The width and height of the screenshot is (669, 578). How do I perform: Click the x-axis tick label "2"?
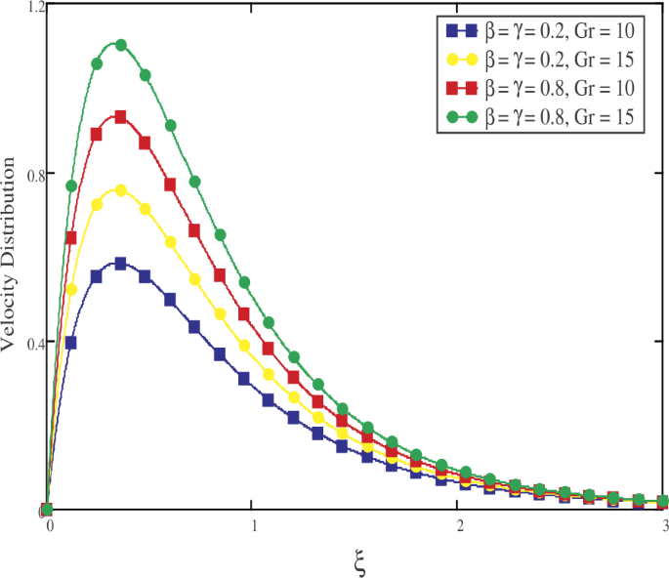point(460,526)
